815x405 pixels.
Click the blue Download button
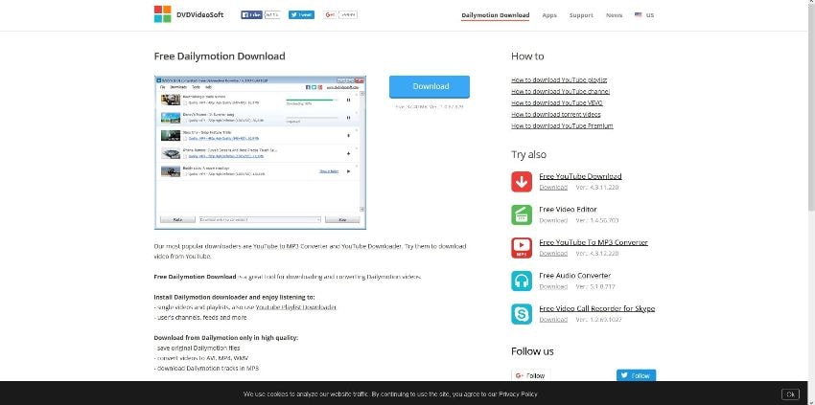(x=430, y=87)
